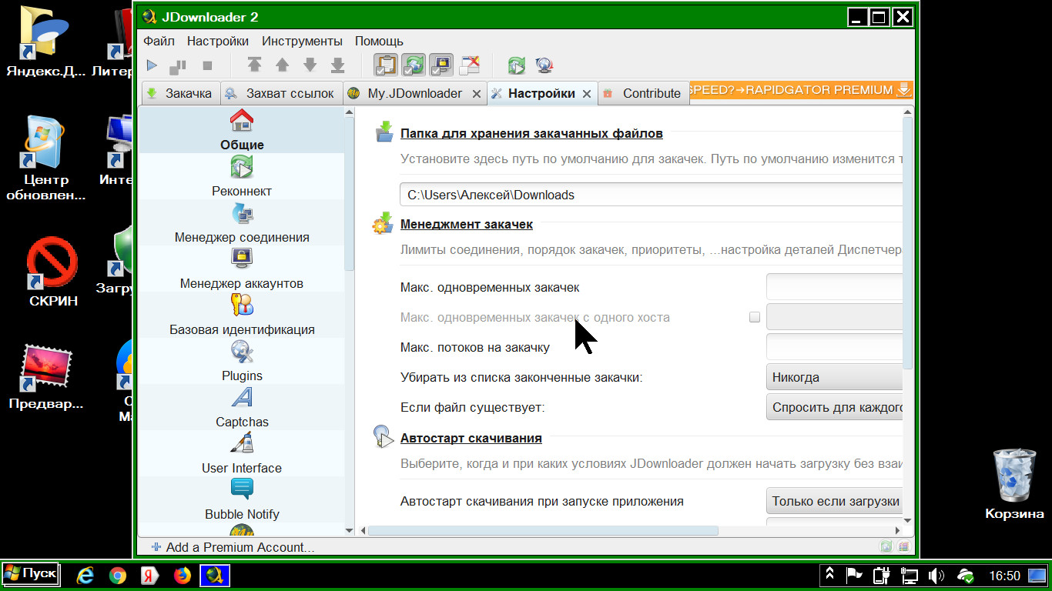This screenshot has width=1052, height=591.
Task: Click the download folder path field
Action: pyautogui.click(x=651, y=195)
